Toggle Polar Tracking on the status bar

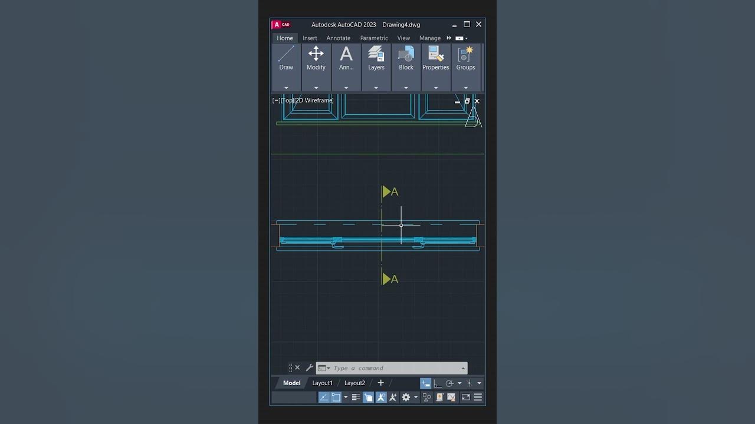tap(449, 383)
